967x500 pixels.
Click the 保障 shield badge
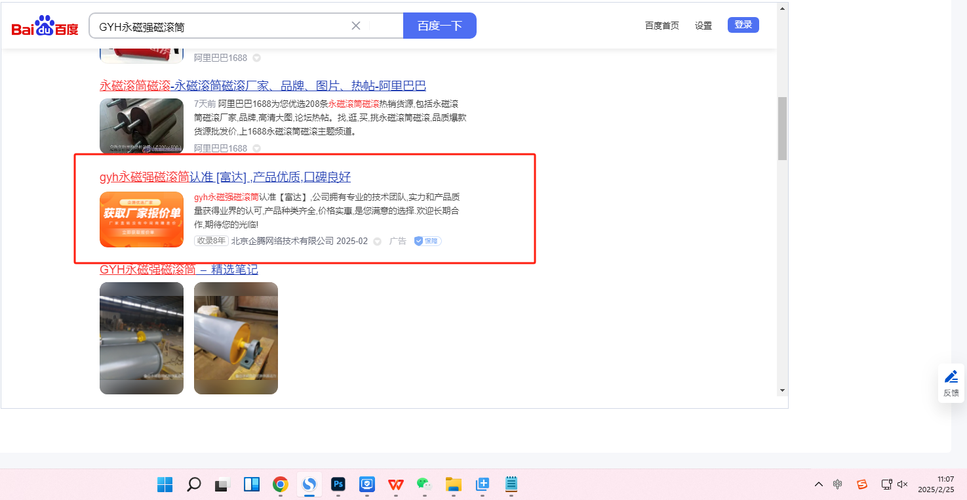pos(427,241)
